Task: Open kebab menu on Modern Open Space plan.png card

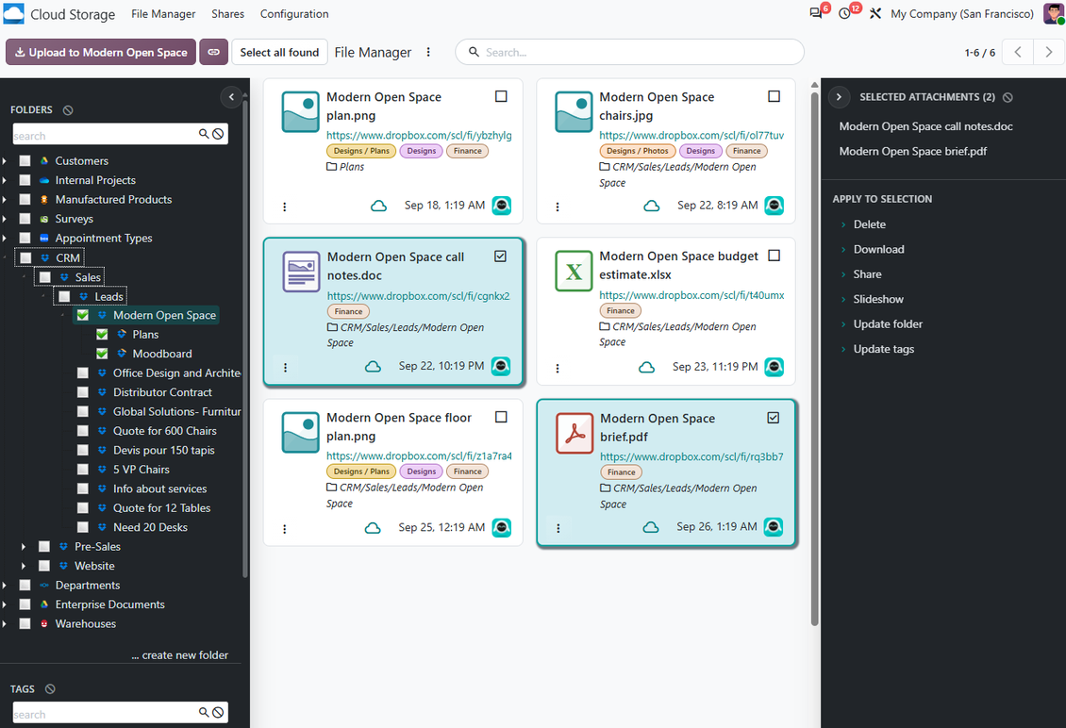Action: pyautogui.click(x=284, y=207)
